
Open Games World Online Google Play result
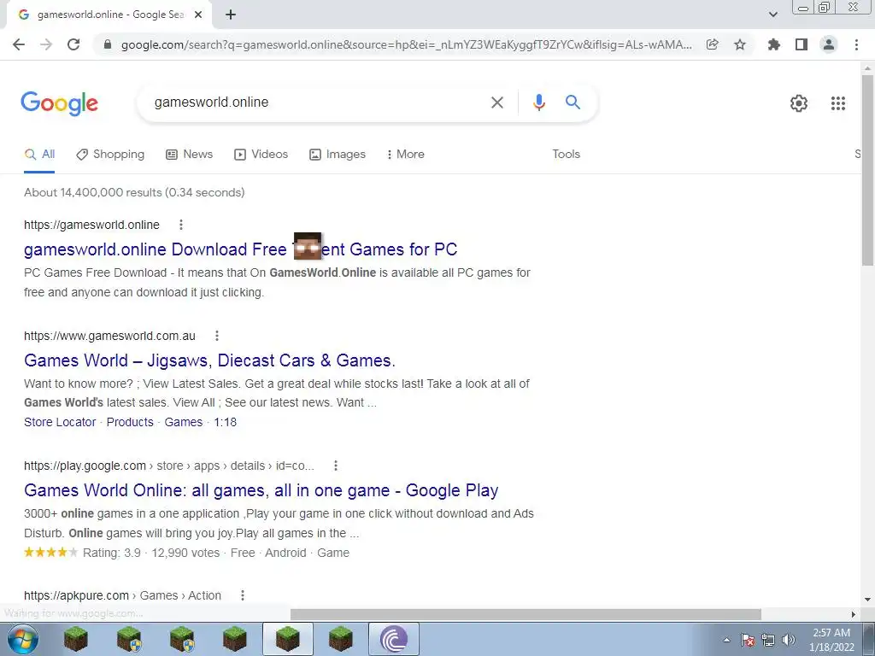261,490
